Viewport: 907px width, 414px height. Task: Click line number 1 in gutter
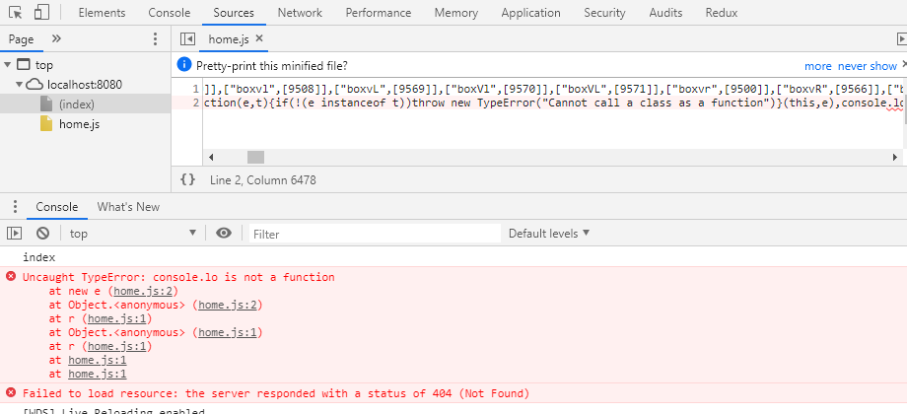point(196,89)
